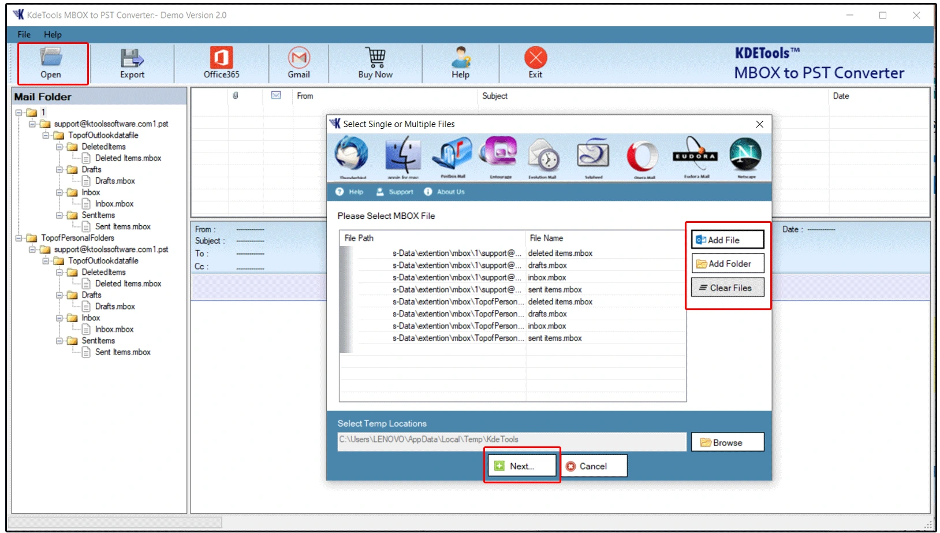Click the 'File Name' column header
The image size is (940, 533).
click(546, 238)
